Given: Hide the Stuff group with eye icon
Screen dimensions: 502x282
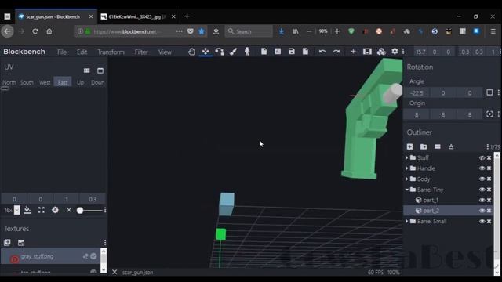Looking at the screenshot, I should 482,157.
